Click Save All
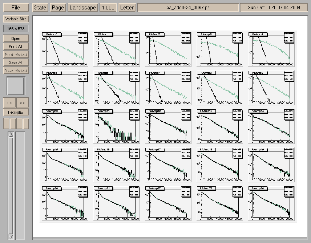This screenshot has height=243, width=311. coord(16,62)
